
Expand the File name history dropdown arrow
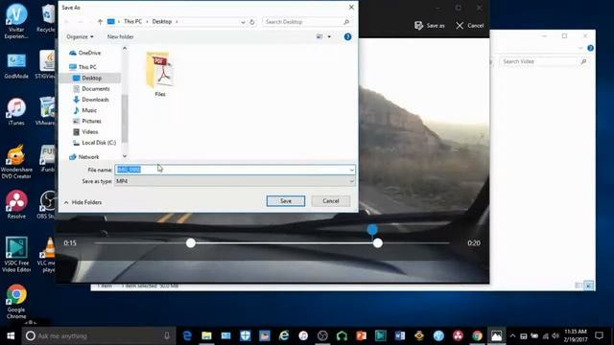tap(351, 170)
